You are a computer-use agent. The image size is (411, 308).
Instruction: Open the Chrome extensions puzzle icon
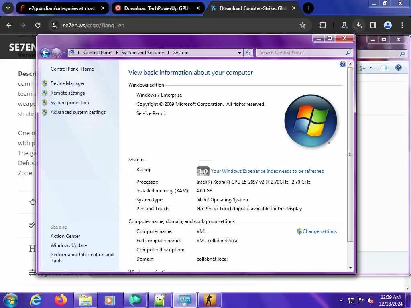click(x=323, y=25)
